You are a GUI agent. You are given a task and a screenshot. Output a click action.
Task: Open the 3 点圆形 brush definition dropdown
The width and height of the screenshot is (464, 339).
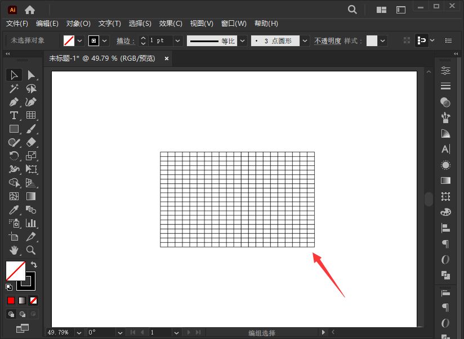(304, 40)
